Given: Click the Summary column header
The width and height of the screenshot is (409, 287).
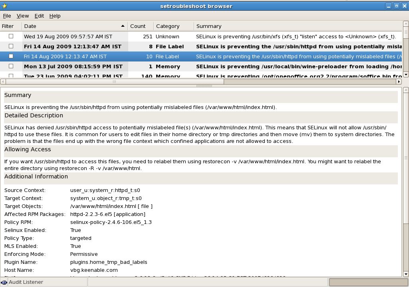Looking at the screenshot, I should (209, 26).
